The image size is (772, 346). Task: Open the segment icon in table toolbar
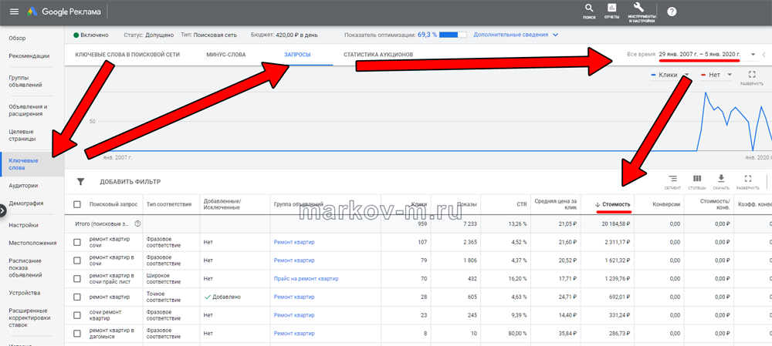coord(672,179)
